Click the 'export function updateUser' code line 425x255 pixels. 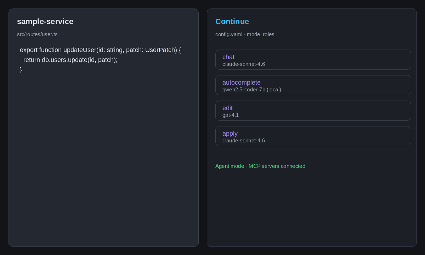pos(100,50)
